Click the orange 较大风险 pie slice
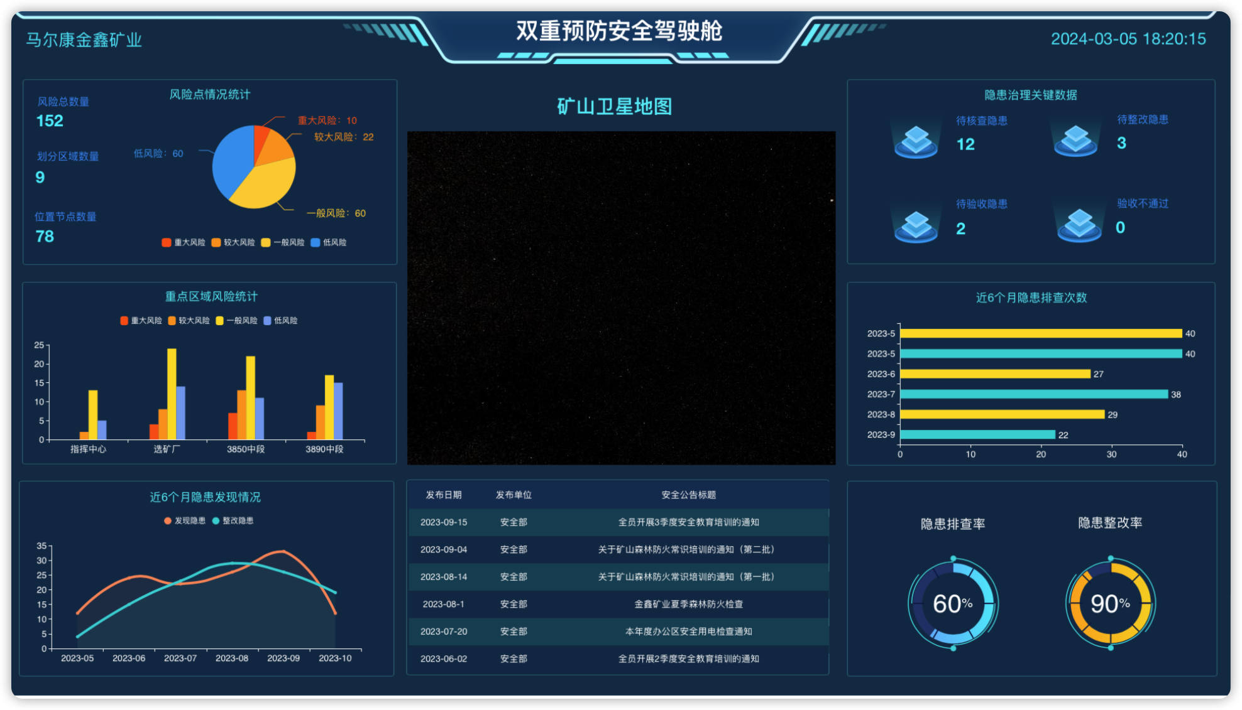 coord(275,146)
